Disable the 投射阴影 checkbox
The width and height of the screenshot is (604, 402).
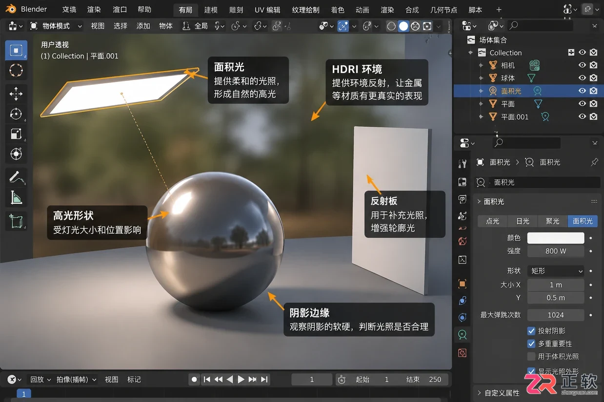click(531, 331)
